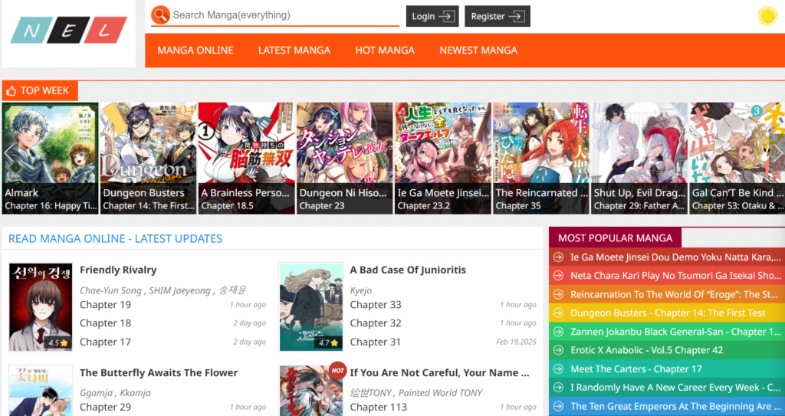
Task: Open popular entry Ie Ga Moete Jinsei Dou Demo
Action: [x=675, y=257]
